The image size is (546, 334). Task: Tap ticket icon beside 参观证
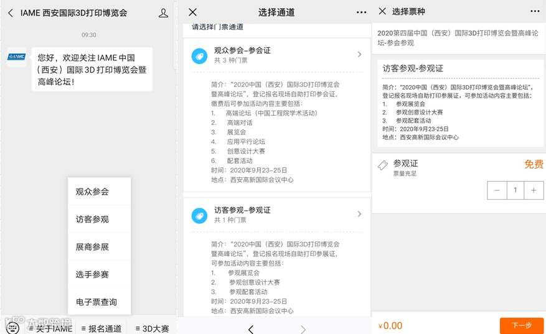pos(383,165)
